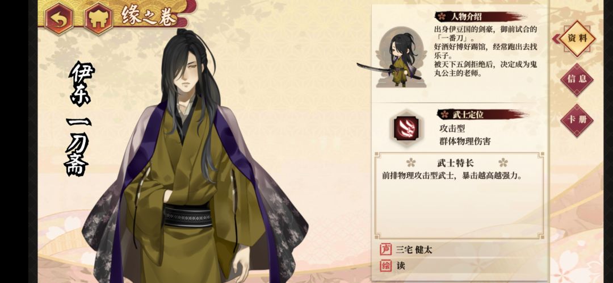Tap the 声 voice actor icon
Image resolution: width=613 pixels, height=283 pixels.
coord(386,249)
